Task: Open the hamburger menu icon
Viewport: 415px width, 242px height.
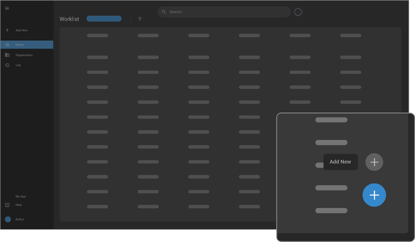Action: 7,8
